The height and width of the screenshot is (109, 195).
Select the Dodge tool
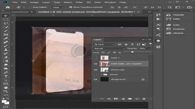coord(5,69)
